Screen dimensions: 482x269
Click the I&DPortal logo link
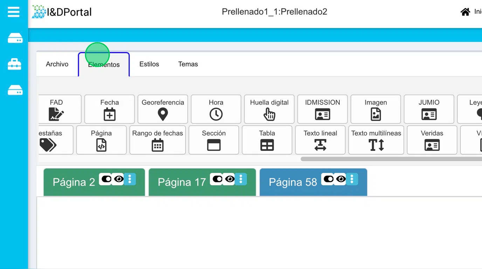[62, 12]
